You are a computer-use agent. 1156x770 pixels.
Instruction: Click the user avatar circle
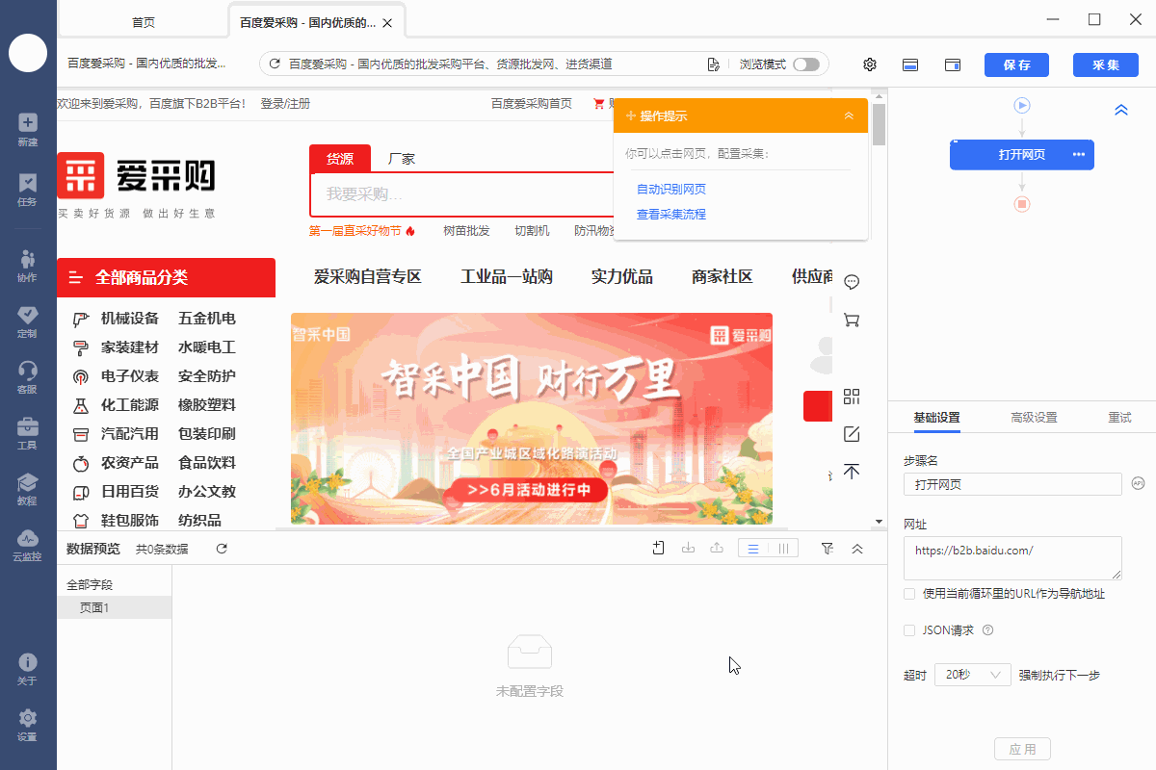(x=28, y=52)
